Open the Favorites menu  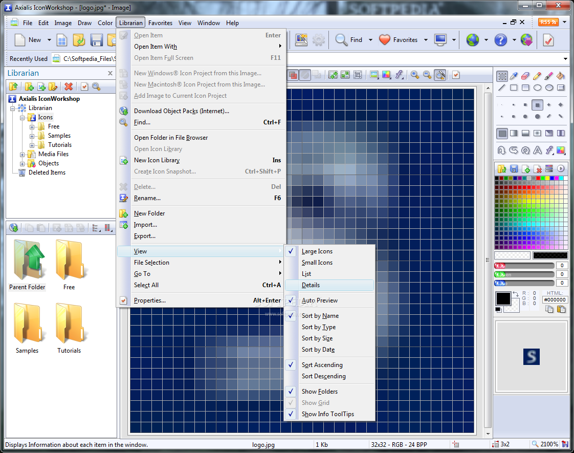pos(160,23)
